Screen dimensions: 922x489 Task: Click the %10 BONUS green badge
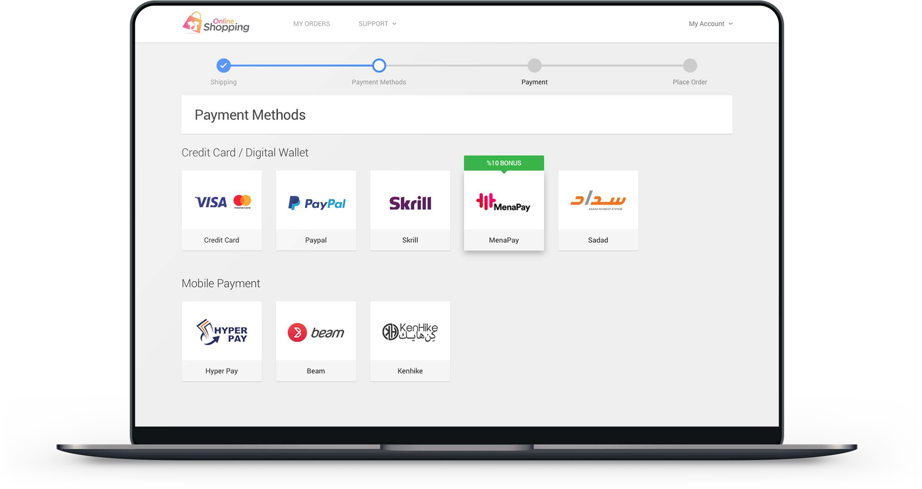[x=504, y=163]
